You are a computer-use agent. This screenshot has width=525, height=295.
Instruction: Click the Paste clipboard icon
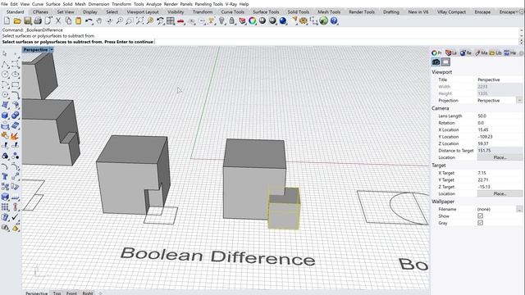(x=79, y=21)
